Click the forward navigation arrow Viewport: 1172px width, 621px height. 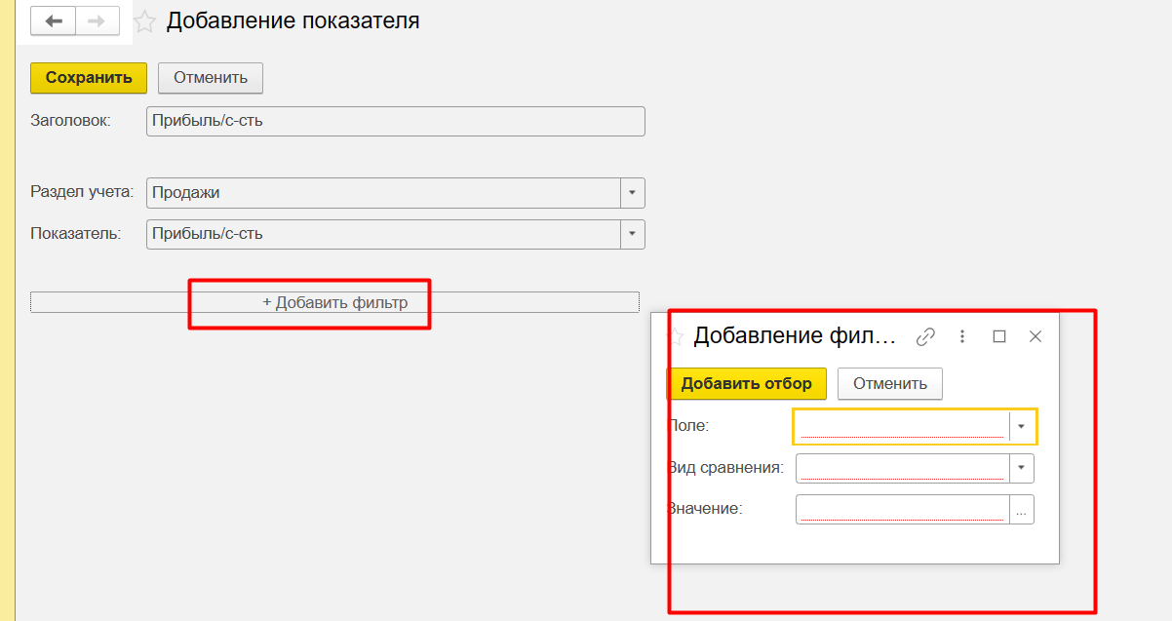click(x=97, y=20)
